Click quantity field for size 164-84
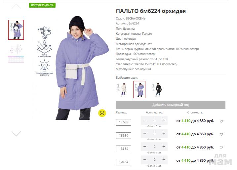This screenshot has height=170, width=237. point(154,147)
